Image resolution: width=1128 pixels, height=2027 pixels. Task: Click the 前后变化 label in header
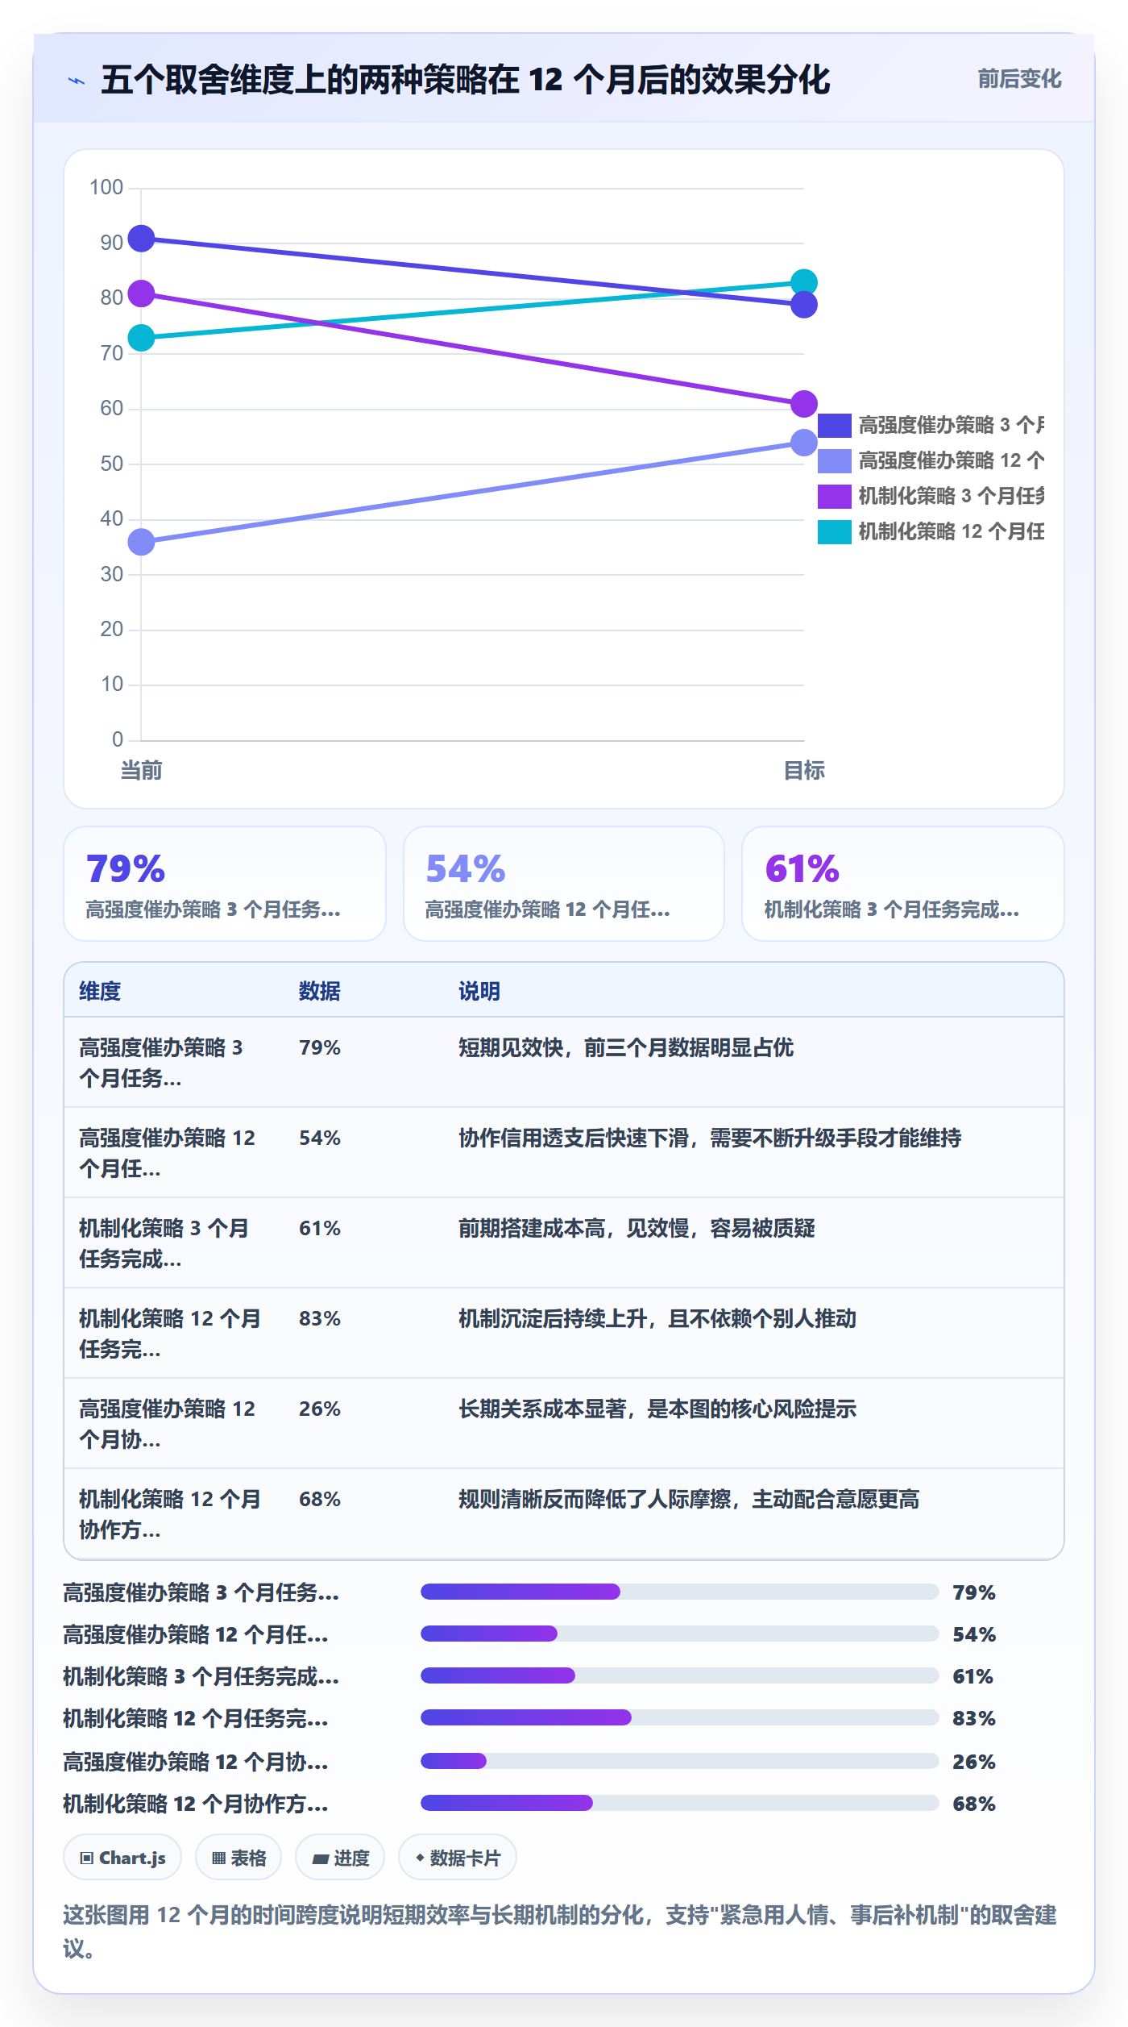coord(1019,79)
